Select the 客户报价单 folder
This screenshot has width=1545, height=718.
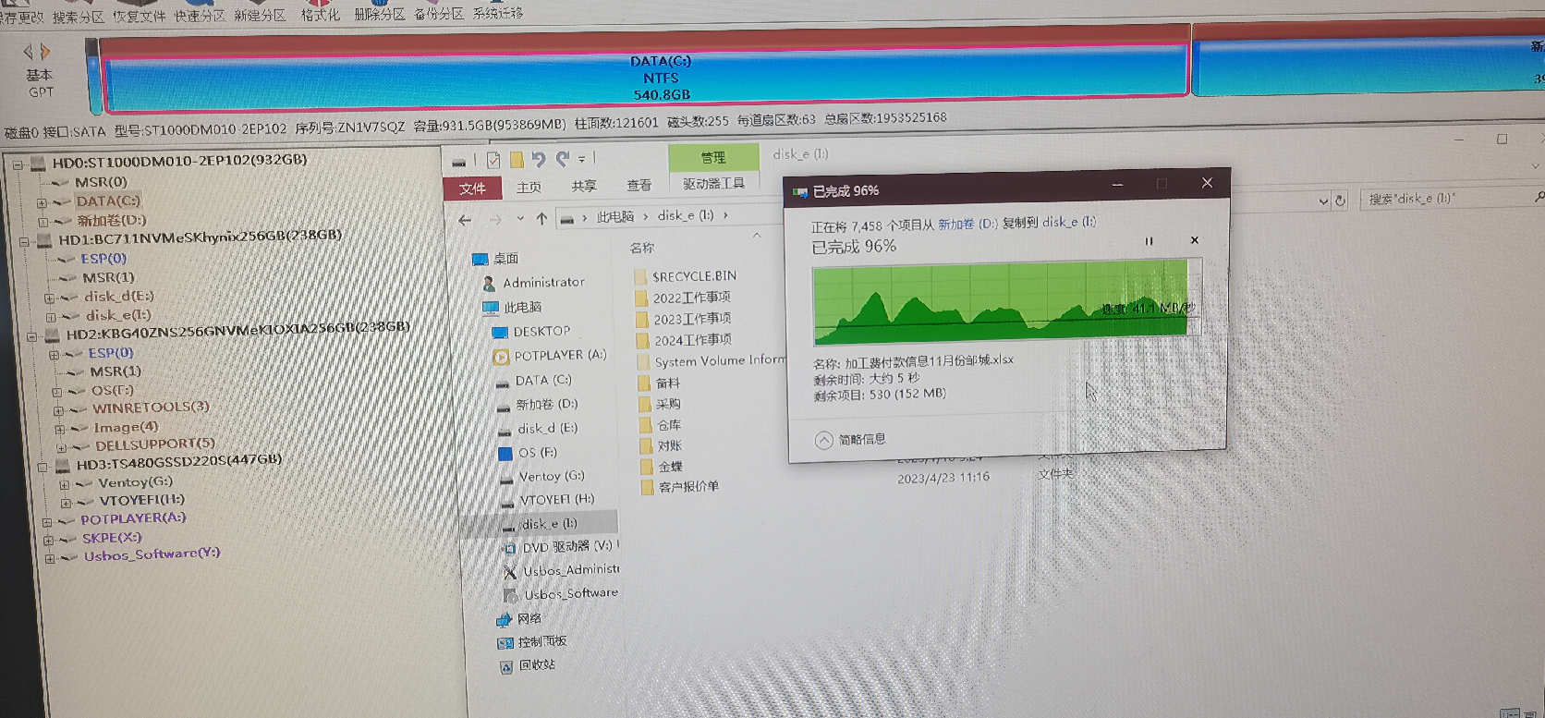pos(688,486)
